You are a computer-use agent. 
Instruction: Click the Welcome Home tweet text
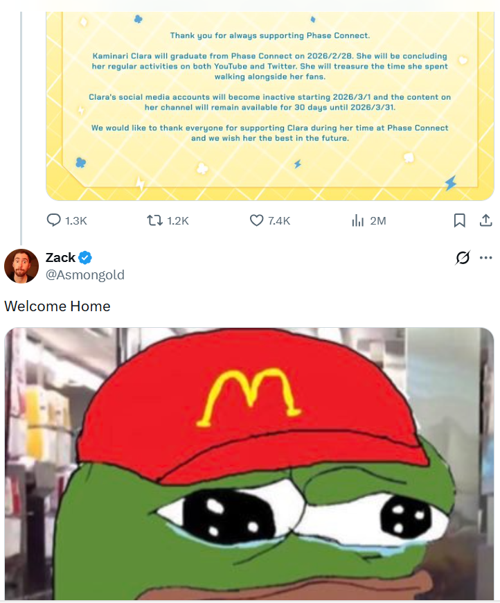57,306
